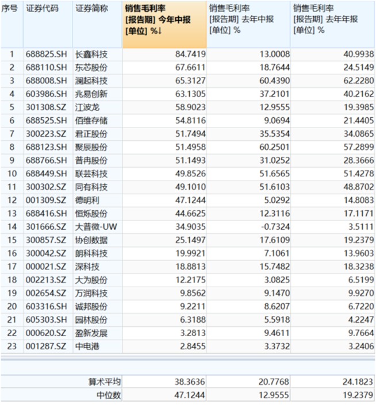Click value 60.4390 for 澜起科技
Image resolution: width=376 pixels, height=405 pixels.
tap(274, 81)
